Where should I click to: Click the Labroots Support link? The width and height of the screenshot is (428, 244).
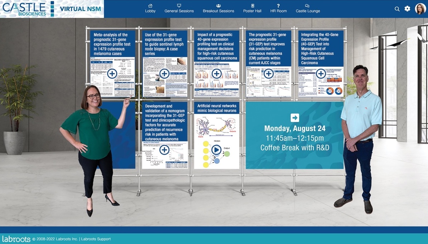click(96, 239)
